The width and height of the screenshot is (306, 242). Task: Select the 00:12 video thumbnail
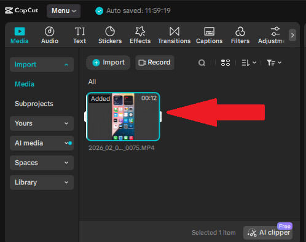123,117
